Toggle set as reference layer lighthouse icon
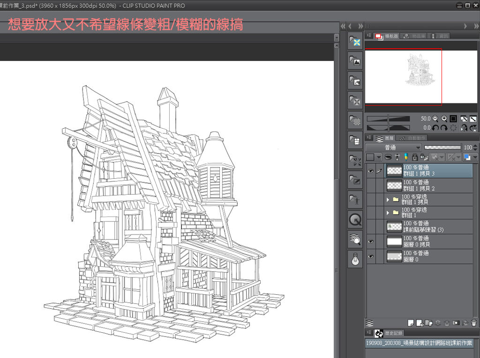Viewport: 480px width, 358px height. click(397, 157)
